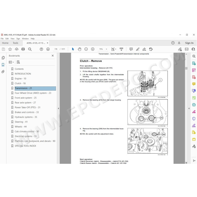
Task: Open the File menu
Action: tap(2, 39)
